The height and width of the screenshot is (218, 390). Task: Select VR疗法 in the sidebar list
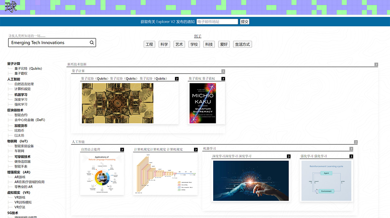[19, 207]
